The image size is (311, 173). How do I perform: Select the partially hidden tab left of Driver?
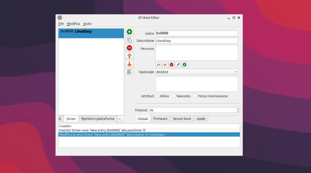click(61, 119)
